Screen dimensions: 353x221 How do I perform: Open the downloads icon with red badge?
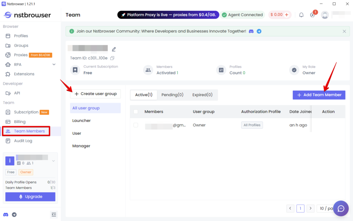[x=312, y=15]
